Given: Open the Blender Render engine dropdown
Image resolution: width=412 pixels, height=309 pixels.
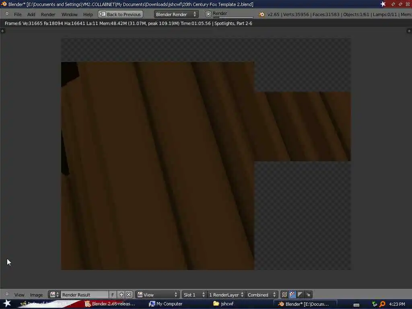Looking at the screenshot, I should tap(176, 14).
